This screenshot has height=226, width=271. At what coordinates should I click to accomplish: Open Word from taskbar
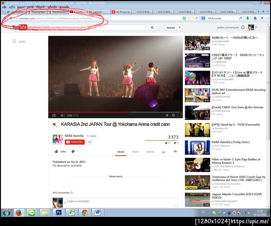pyautogui.click(x=98, y=213)
